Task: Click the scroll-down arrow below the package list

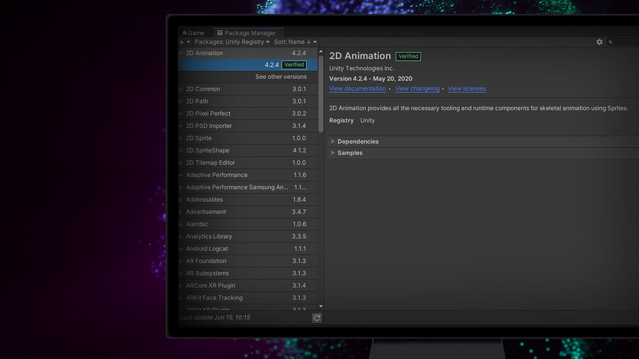Action: [x=320, y=306]
